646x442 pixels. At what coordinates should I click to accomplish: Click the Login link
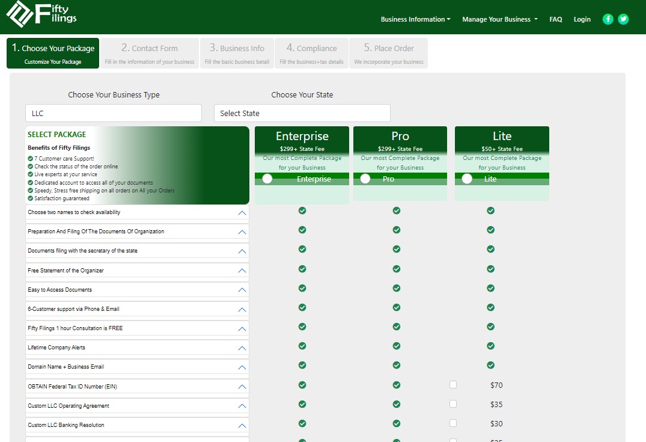point(582,19)
